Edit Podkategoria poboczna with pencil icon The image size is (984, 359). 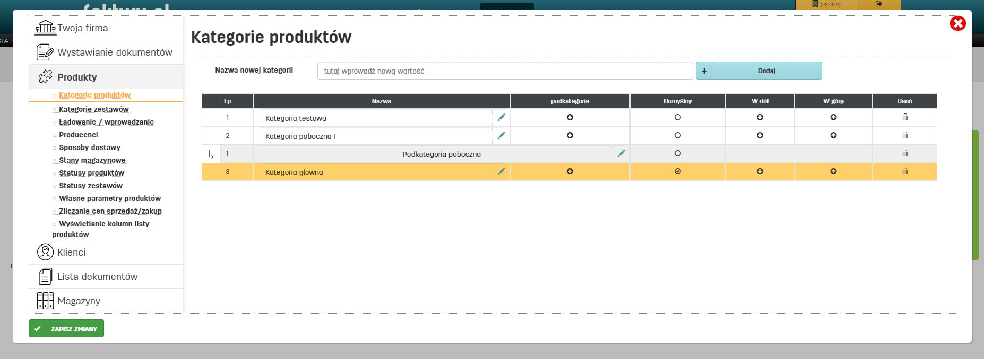[x=622, y=153]
